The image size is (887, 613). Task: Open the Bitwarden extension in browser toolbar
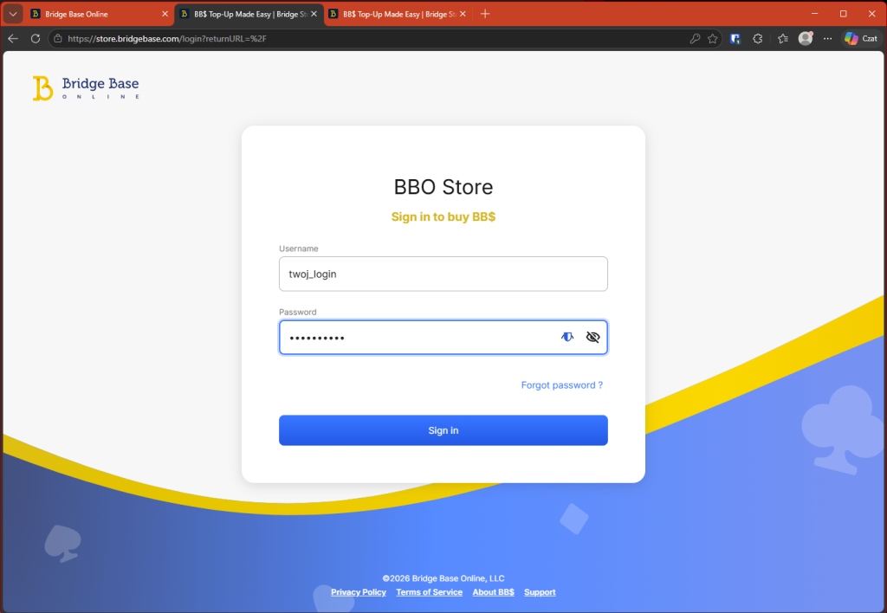tap(735, 39)
